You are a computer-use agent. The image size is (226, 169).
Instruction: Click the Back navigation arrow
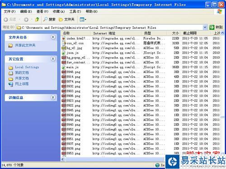point(6,19)
